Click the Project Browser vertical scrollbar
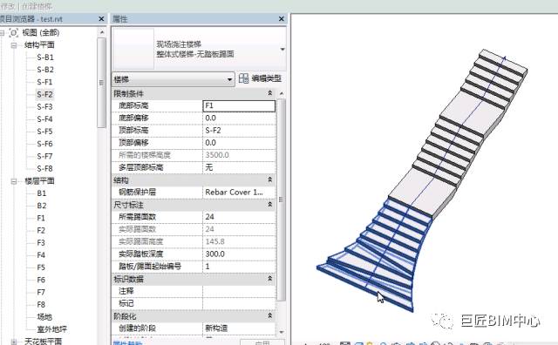 click(x=101, y=83)
